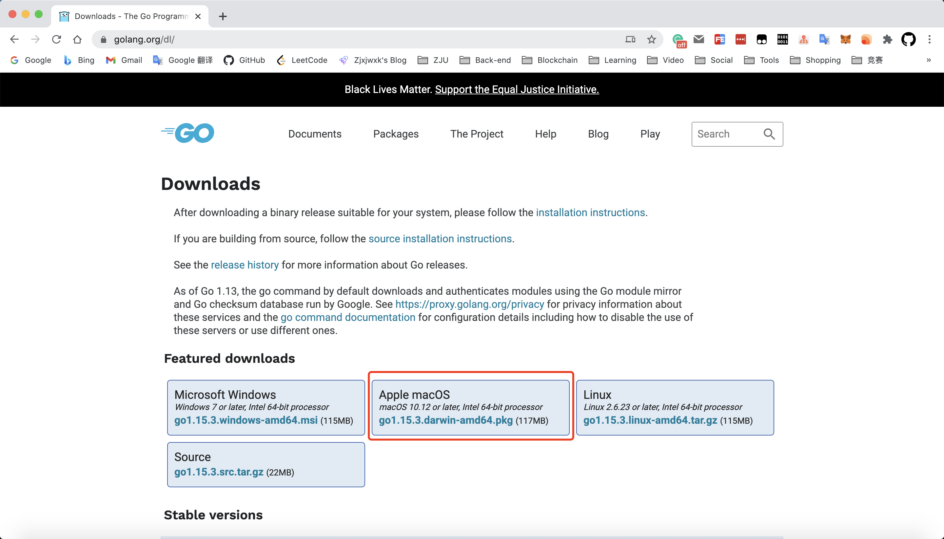The height and width of the screenshot is (539, 944).
Task: Download go1.15.3.src.tar.gz
Action: [219, 472]
